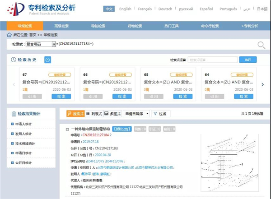Viewport: 271px width, 199px height.
Task: Click the first applicant company link
Action: (116, 167)
